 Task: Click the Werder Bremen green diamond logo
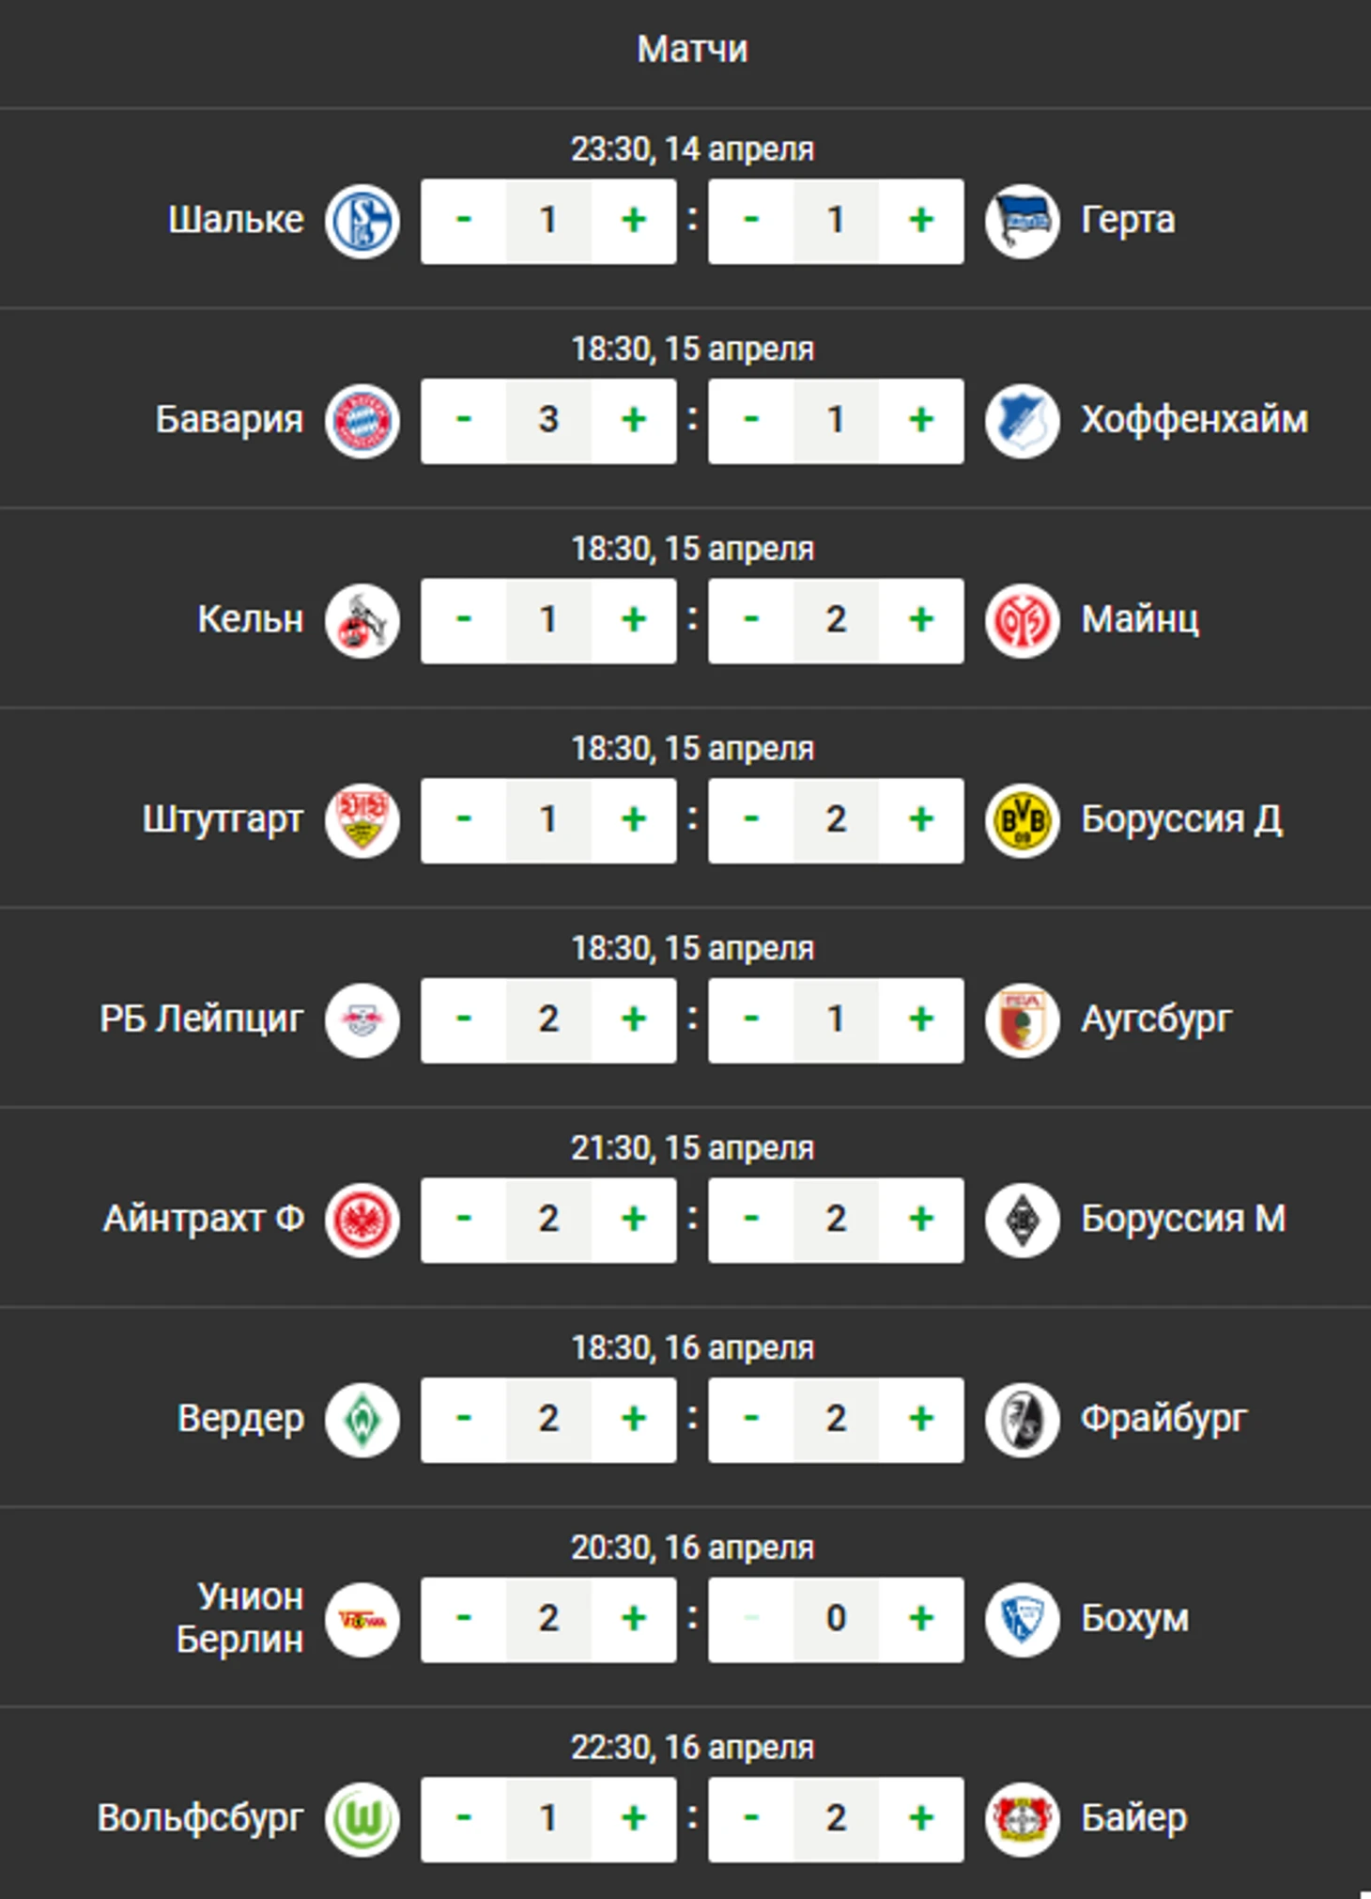(362, 1420)
